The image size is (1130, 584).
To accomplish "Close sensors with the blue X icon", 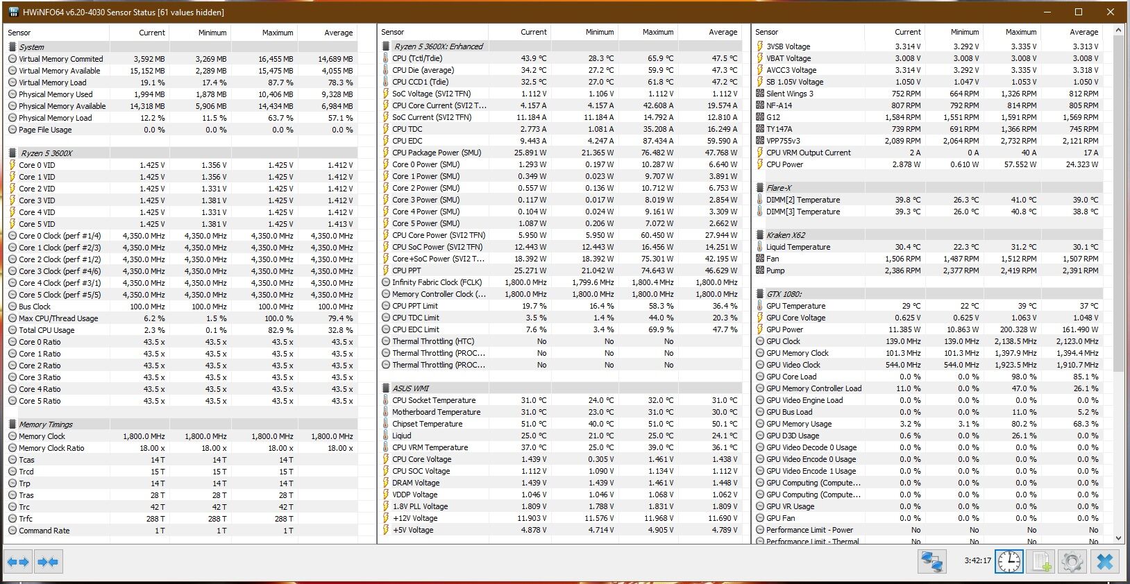I will (x=1105, y=561).
